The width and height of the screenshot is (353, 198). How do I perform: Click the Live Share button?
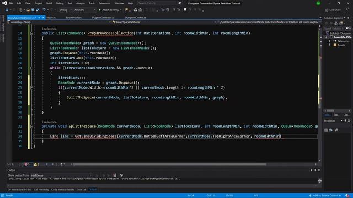(333, 10)
